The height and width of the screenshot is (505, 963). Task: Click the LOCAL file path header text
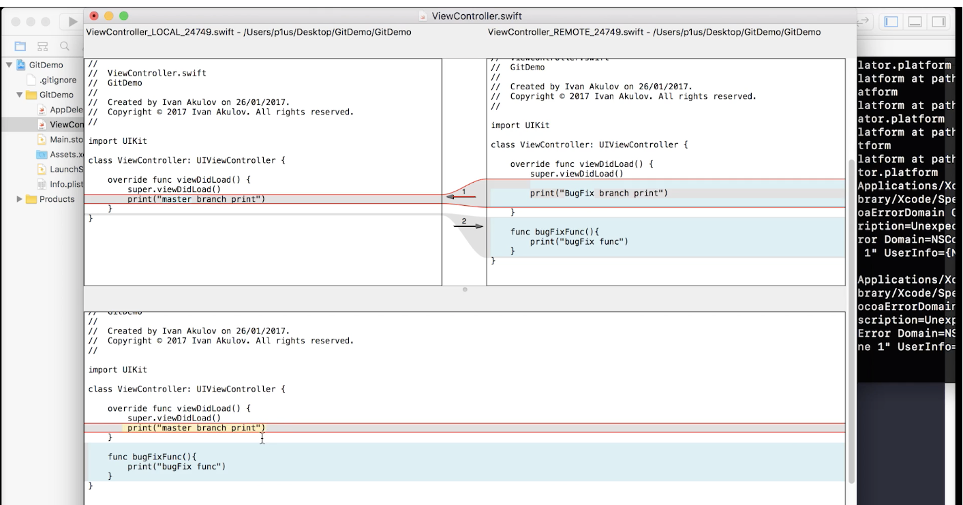click(248, 32)
